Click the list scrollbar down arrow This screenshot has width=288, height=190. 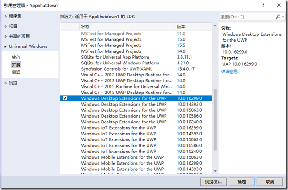[215, 171]
